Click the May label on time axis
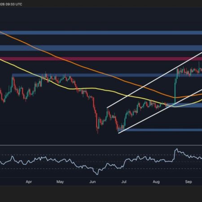202x202 pixels. coord(60,182)
